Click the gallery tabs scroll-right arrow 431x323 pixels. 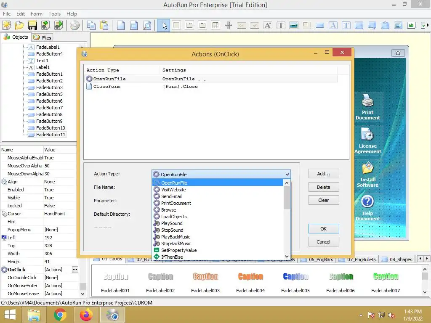click(x=427, y=259)
